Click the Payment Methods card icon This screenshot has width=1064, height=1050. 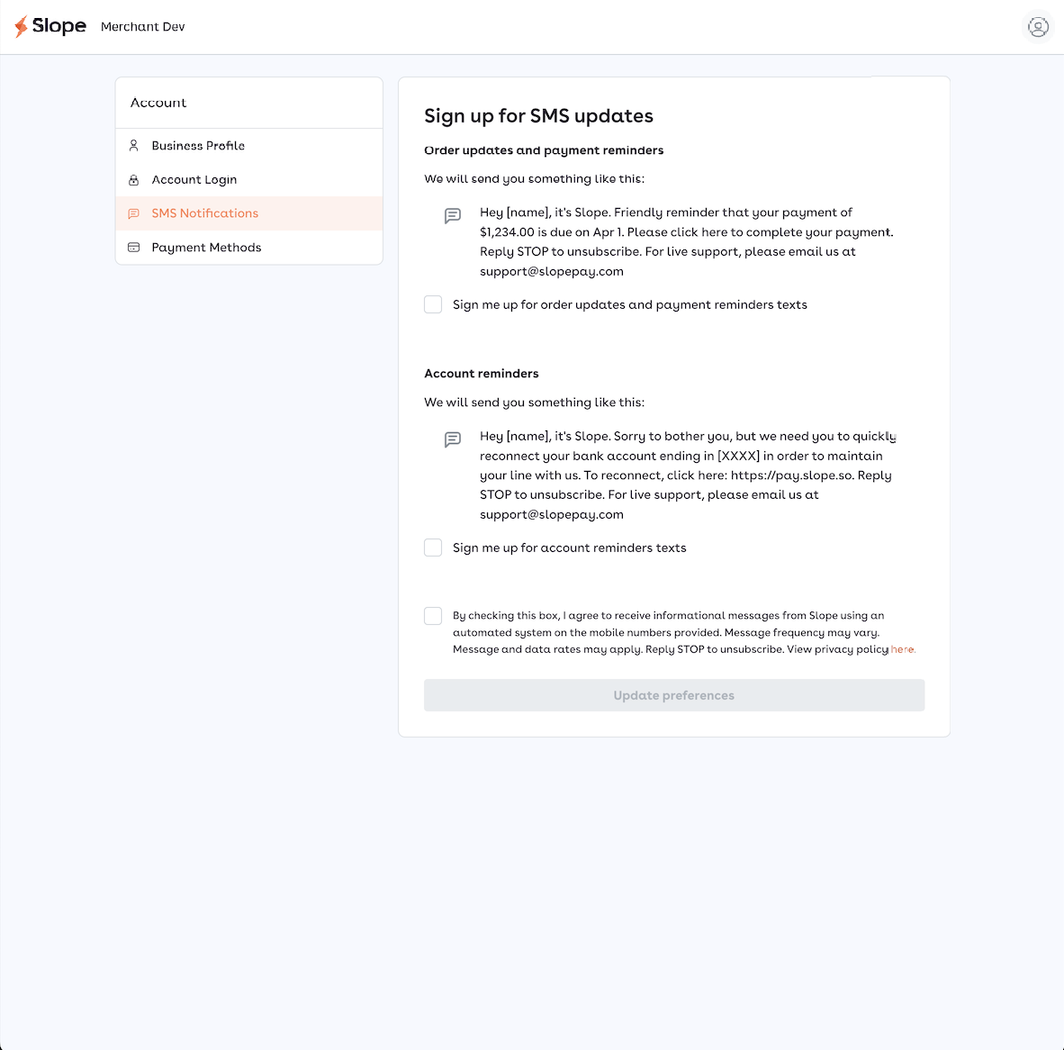pyautogui.click(x=134, y=248)
